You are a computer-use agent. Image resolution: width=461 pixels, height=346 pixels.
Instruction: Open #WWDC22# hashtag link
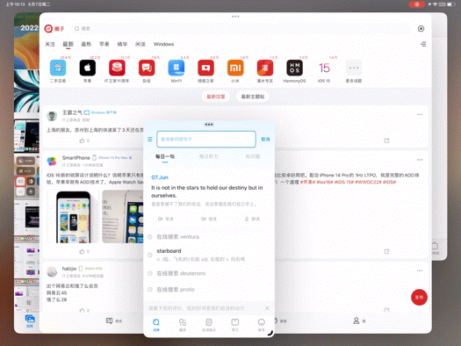point(369,183)
